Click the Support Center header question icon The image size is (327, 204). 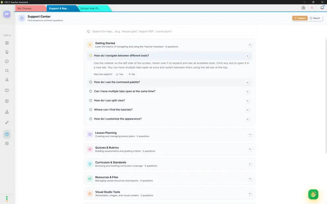[22, 18]
